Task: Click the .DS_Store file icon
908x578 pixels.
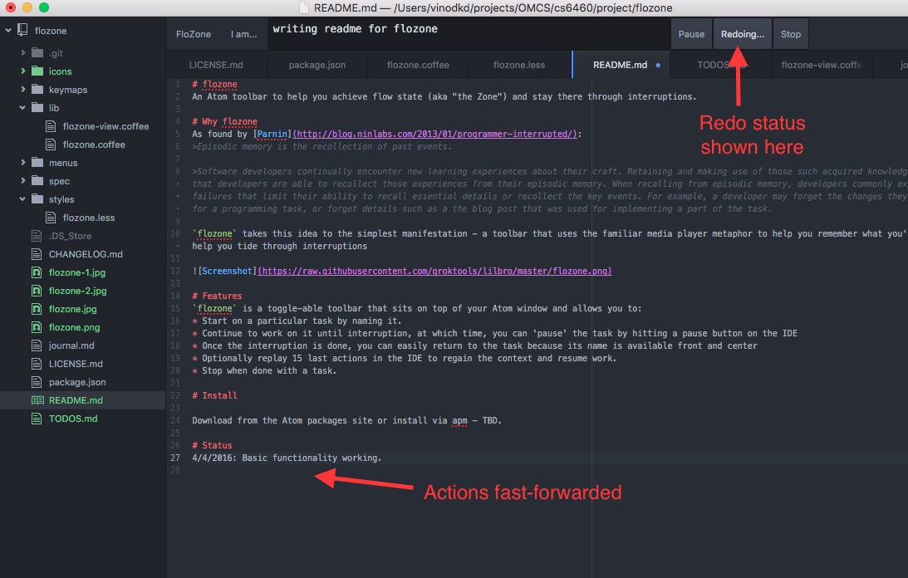Action: [37, 236]
